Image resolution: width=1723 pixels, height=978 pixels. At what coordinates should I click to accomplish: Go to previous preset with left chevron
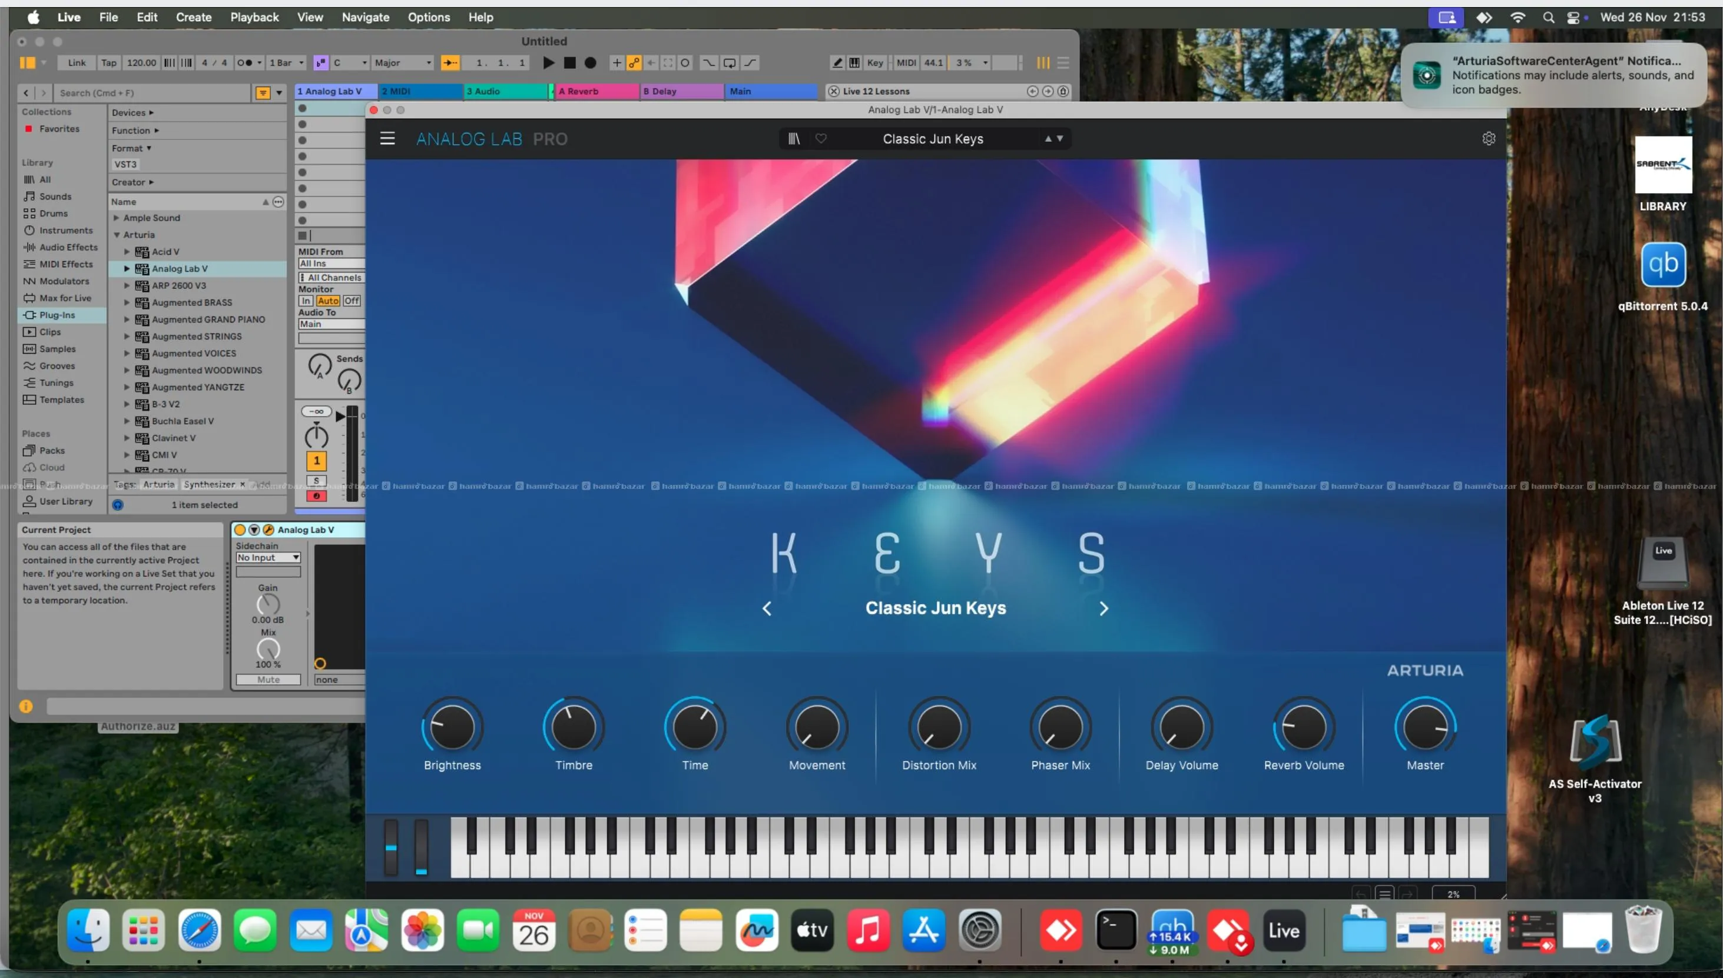(x=767, y=608)
